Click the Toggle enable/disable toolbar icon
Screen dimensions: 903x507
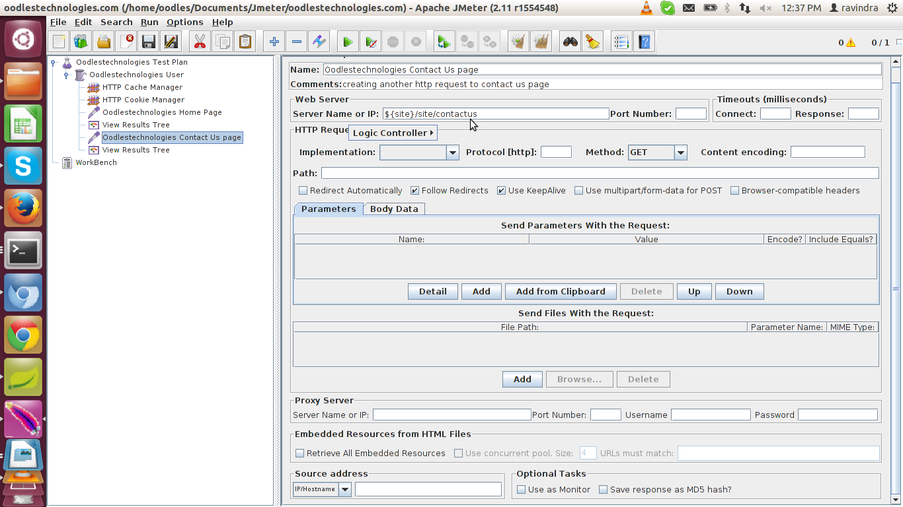pos(319,42)
